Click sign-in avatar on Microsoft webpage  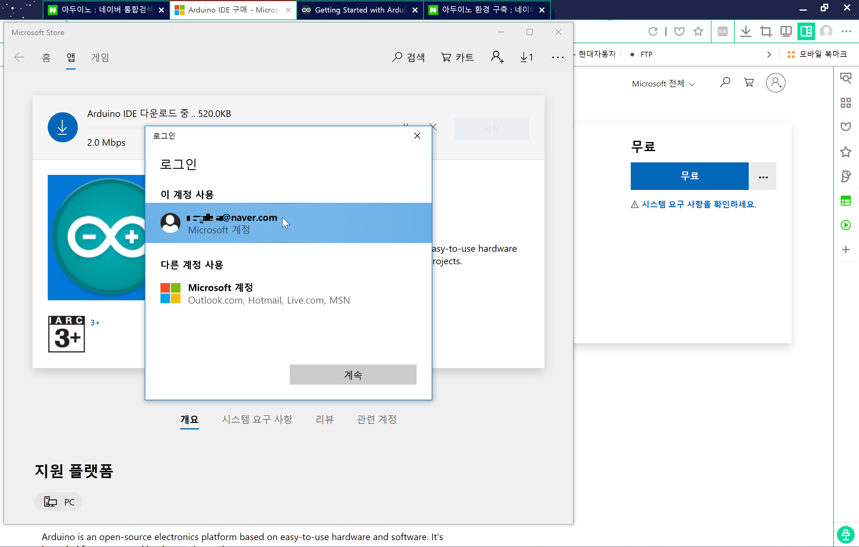[775, 83]
